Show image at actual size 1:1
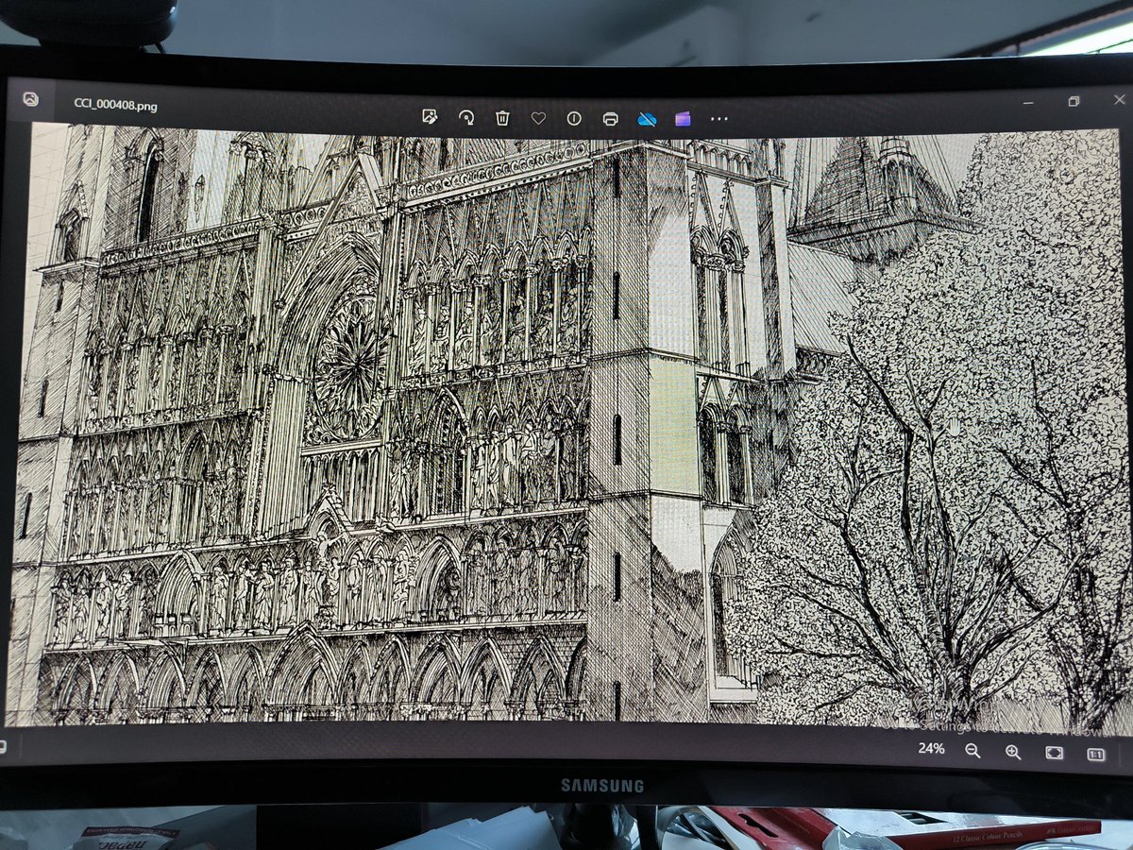1133x850 pixels. 1095,754
